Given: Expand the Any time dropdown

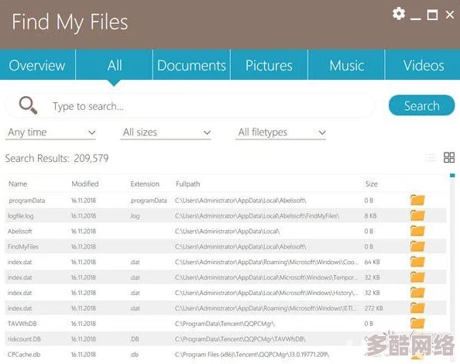Looking at the screenshot, I should 50,132.
